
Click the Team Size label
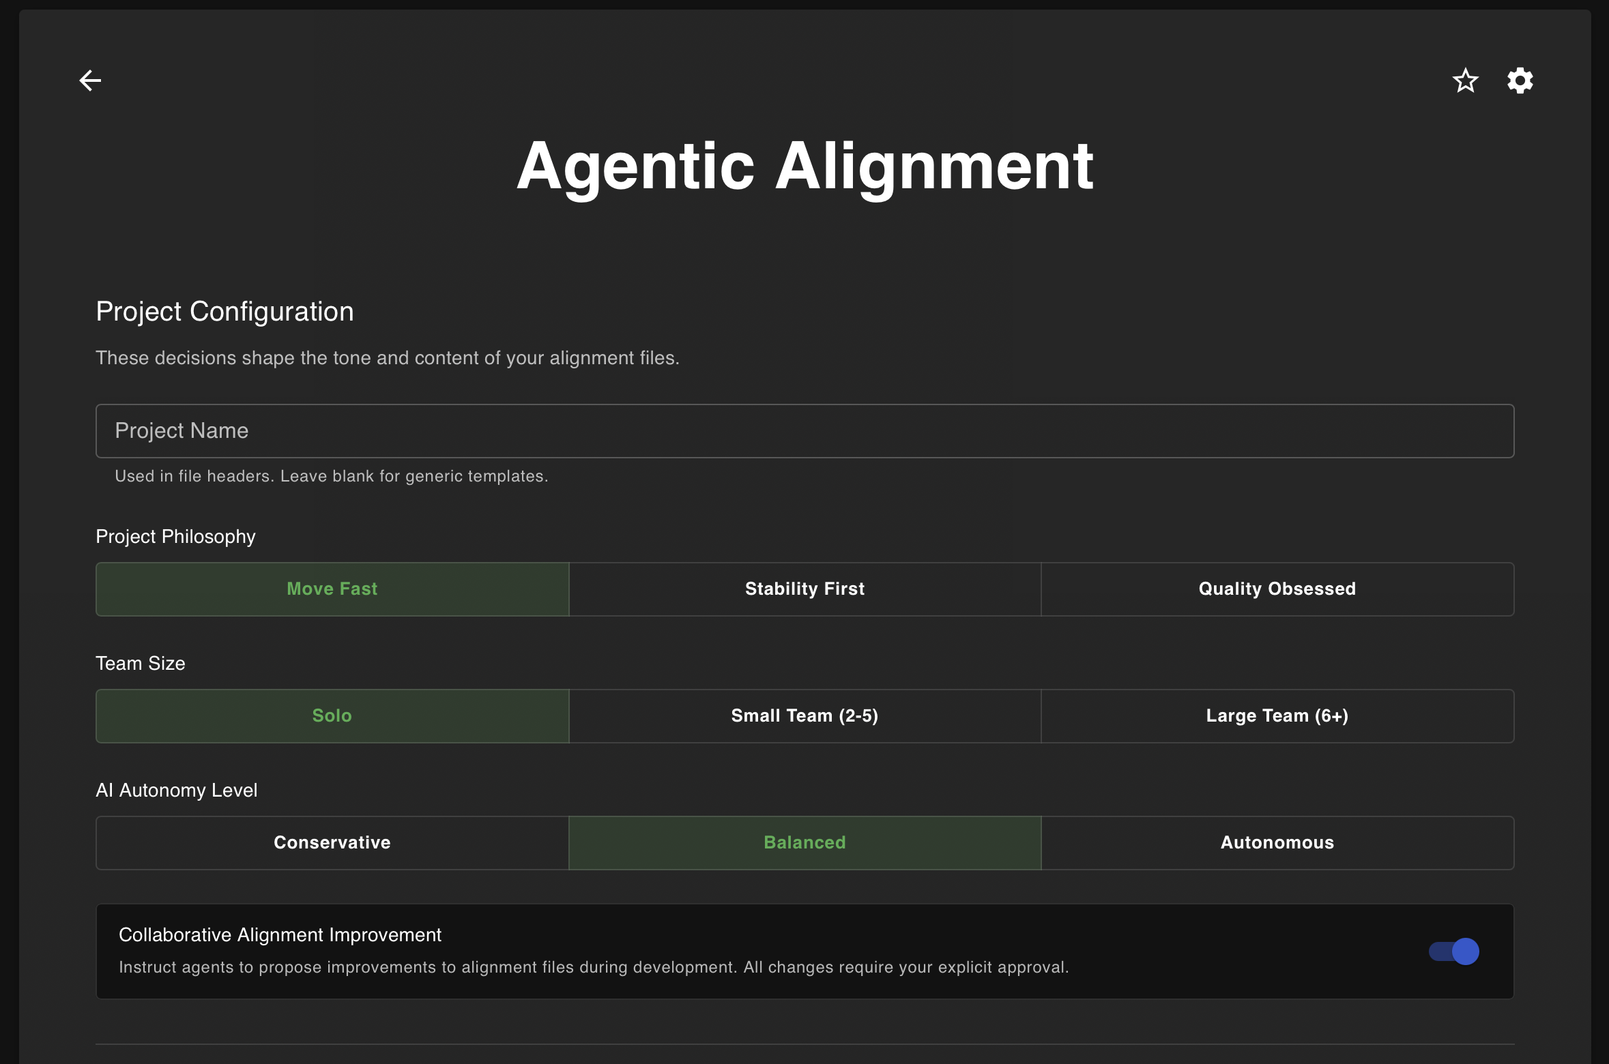(140, 663)
